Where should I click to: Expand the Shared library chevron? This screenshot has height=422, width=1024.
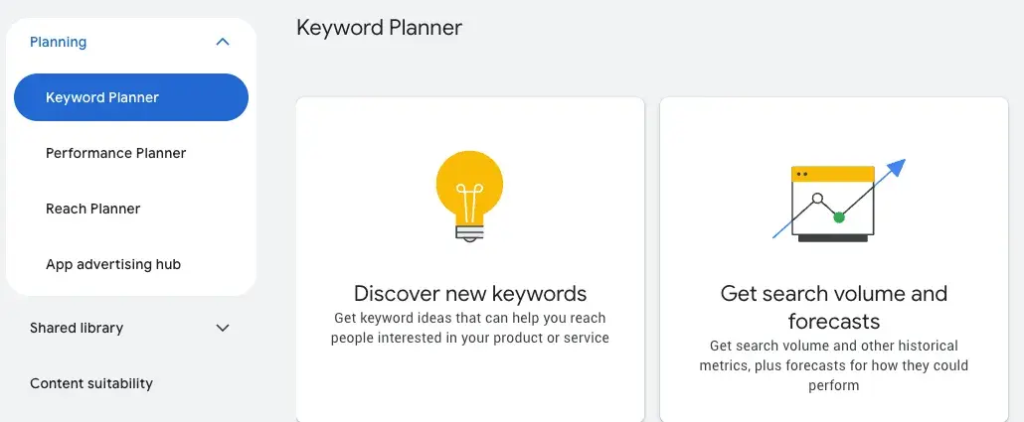[223, 328]
